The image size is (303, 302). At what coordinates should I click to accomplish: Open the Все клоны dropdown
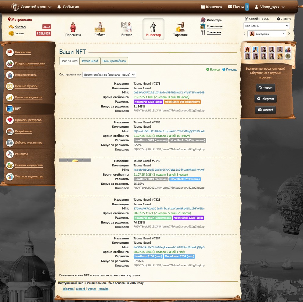(266, 26)
